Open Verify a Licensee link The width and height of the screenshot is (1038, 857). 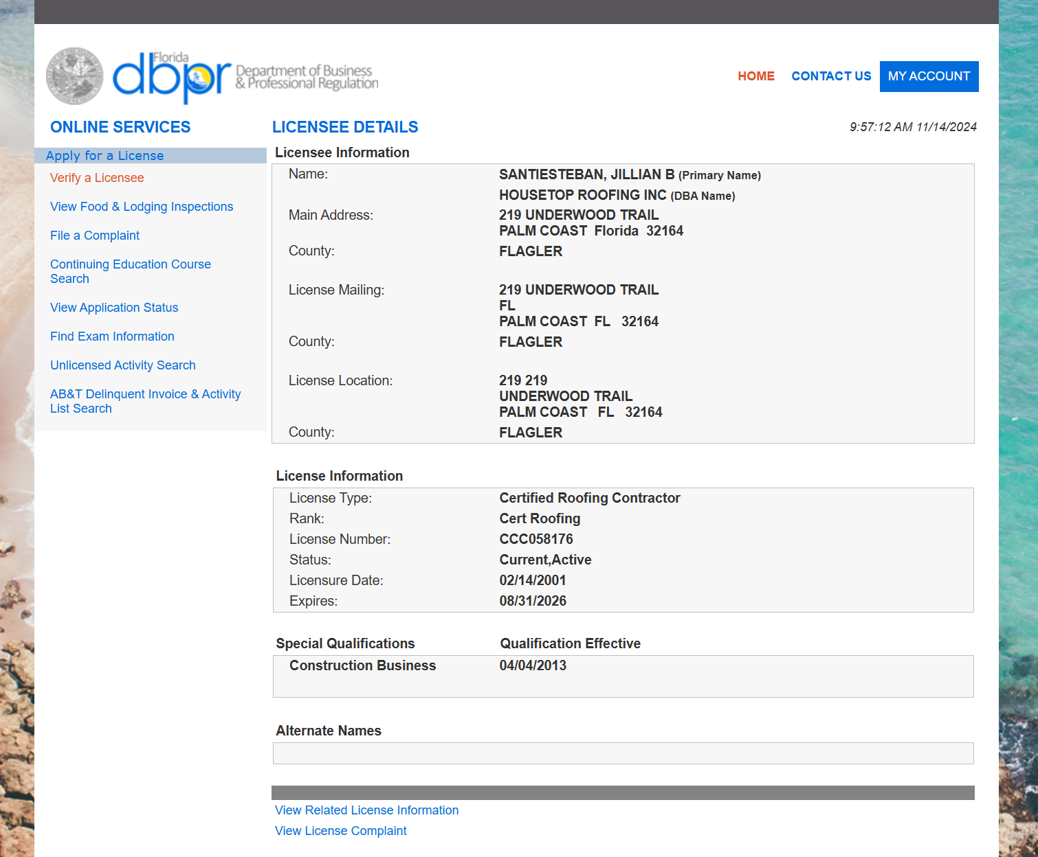(x=97, y=178)
